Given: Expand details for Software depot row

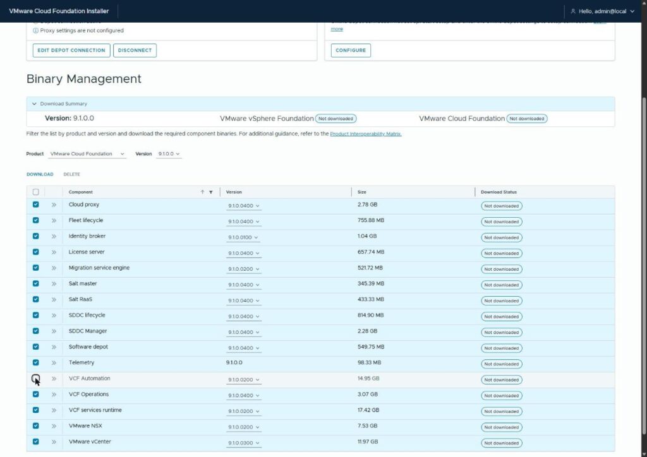Looking at the screenshot, I should pos(54,347).
